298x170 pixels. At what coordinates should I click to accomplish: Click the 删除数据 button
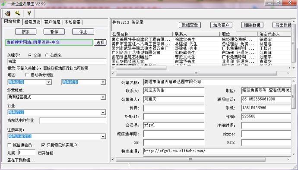click(x=252, y=25)
